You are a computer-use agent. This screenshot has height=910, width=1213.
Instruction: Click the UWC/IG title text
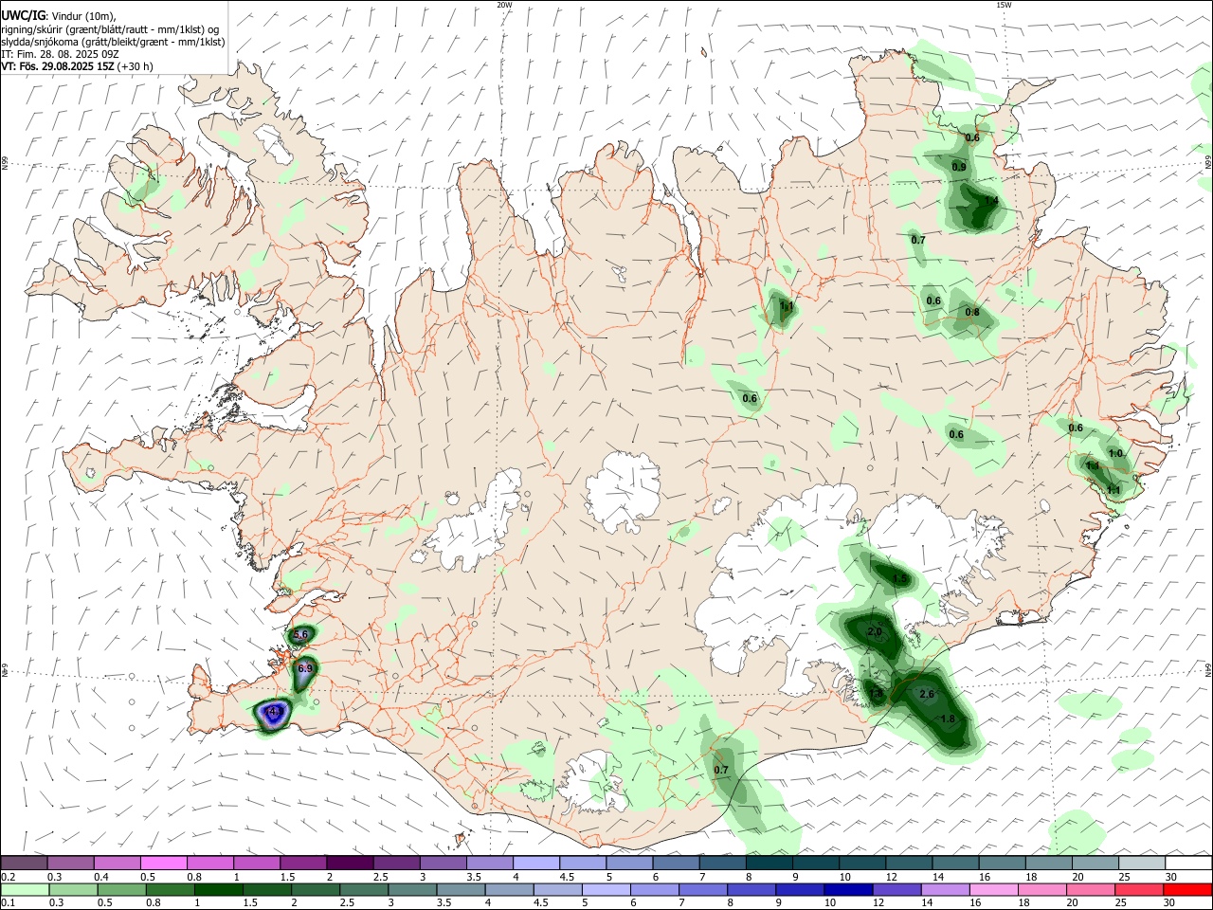click(x=23, y=16)
